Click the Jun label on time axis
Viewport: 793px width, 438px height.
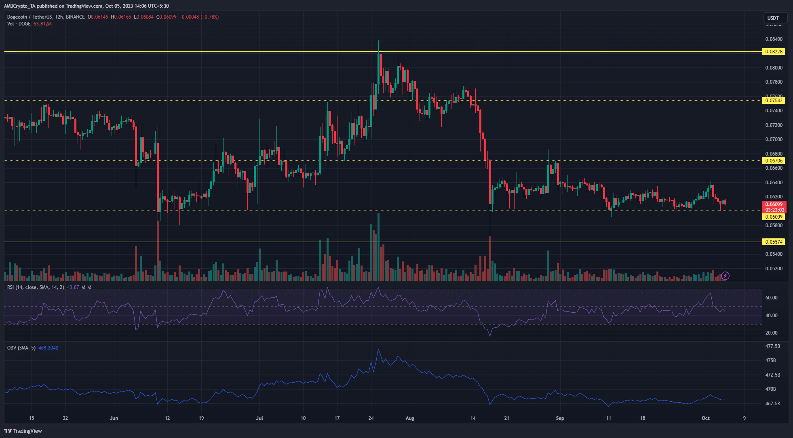pos(114,418)
